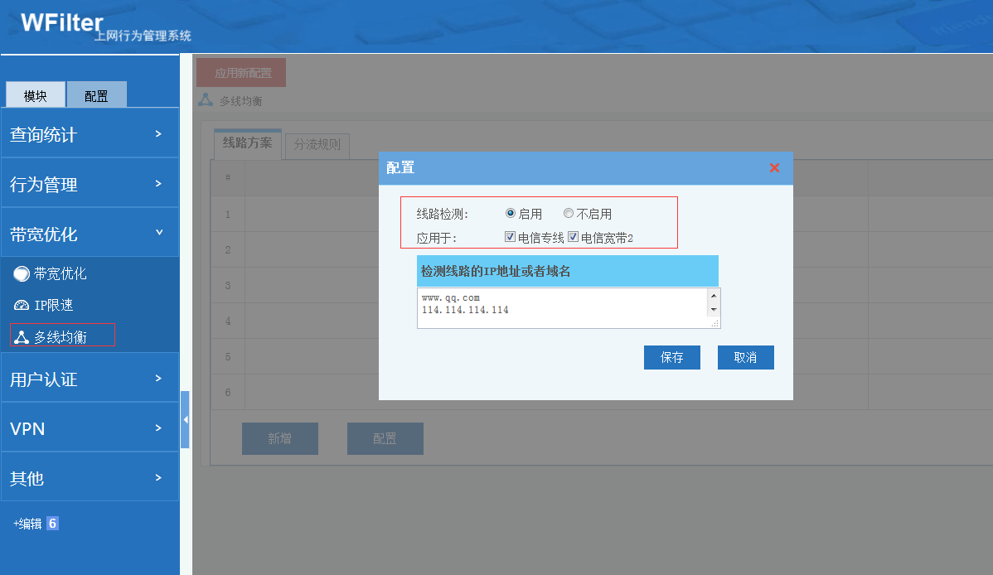The image size is (993, 575).
Task: Click the number 6 badge beside 编辑
Action: click(52, 524)
